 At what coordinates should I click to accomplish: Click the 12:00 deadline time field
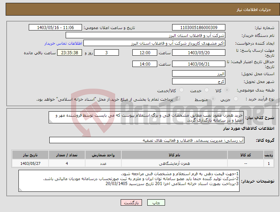click(x=145, y=52)
